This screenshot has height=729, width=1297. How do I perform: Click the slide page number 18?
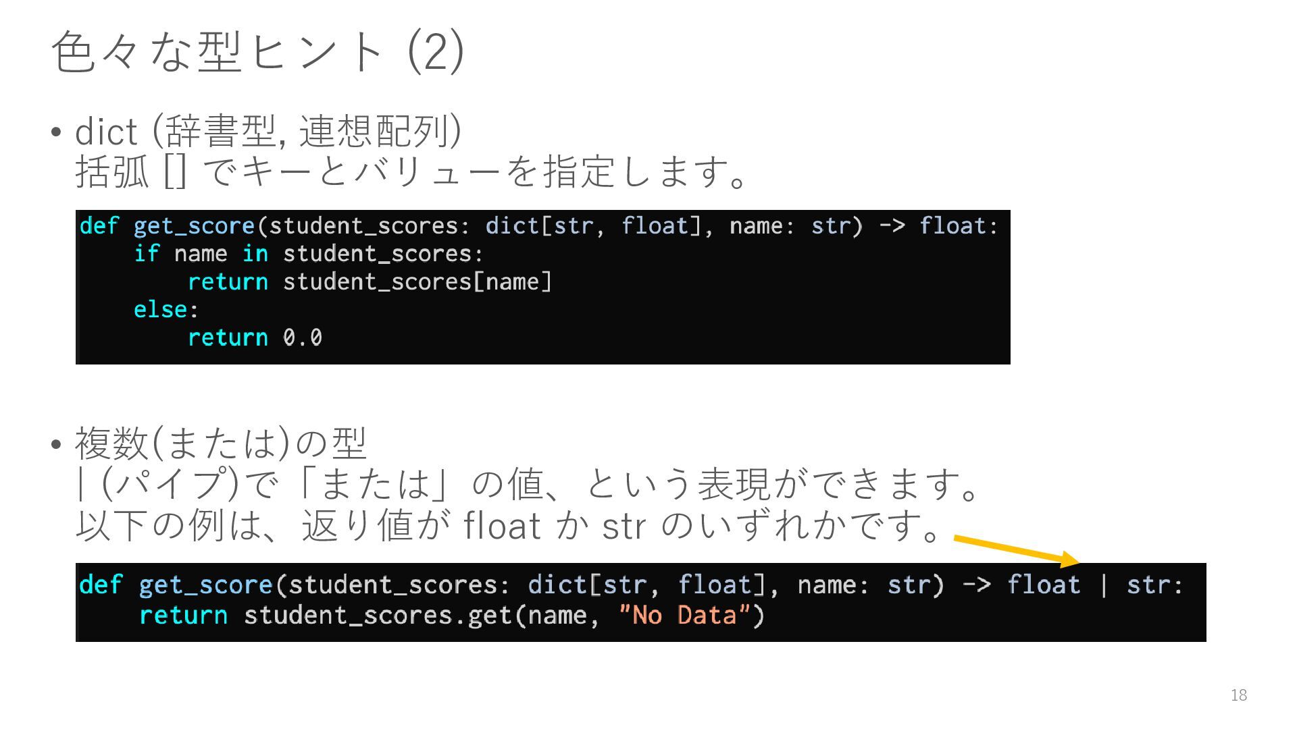[1238, 695]
